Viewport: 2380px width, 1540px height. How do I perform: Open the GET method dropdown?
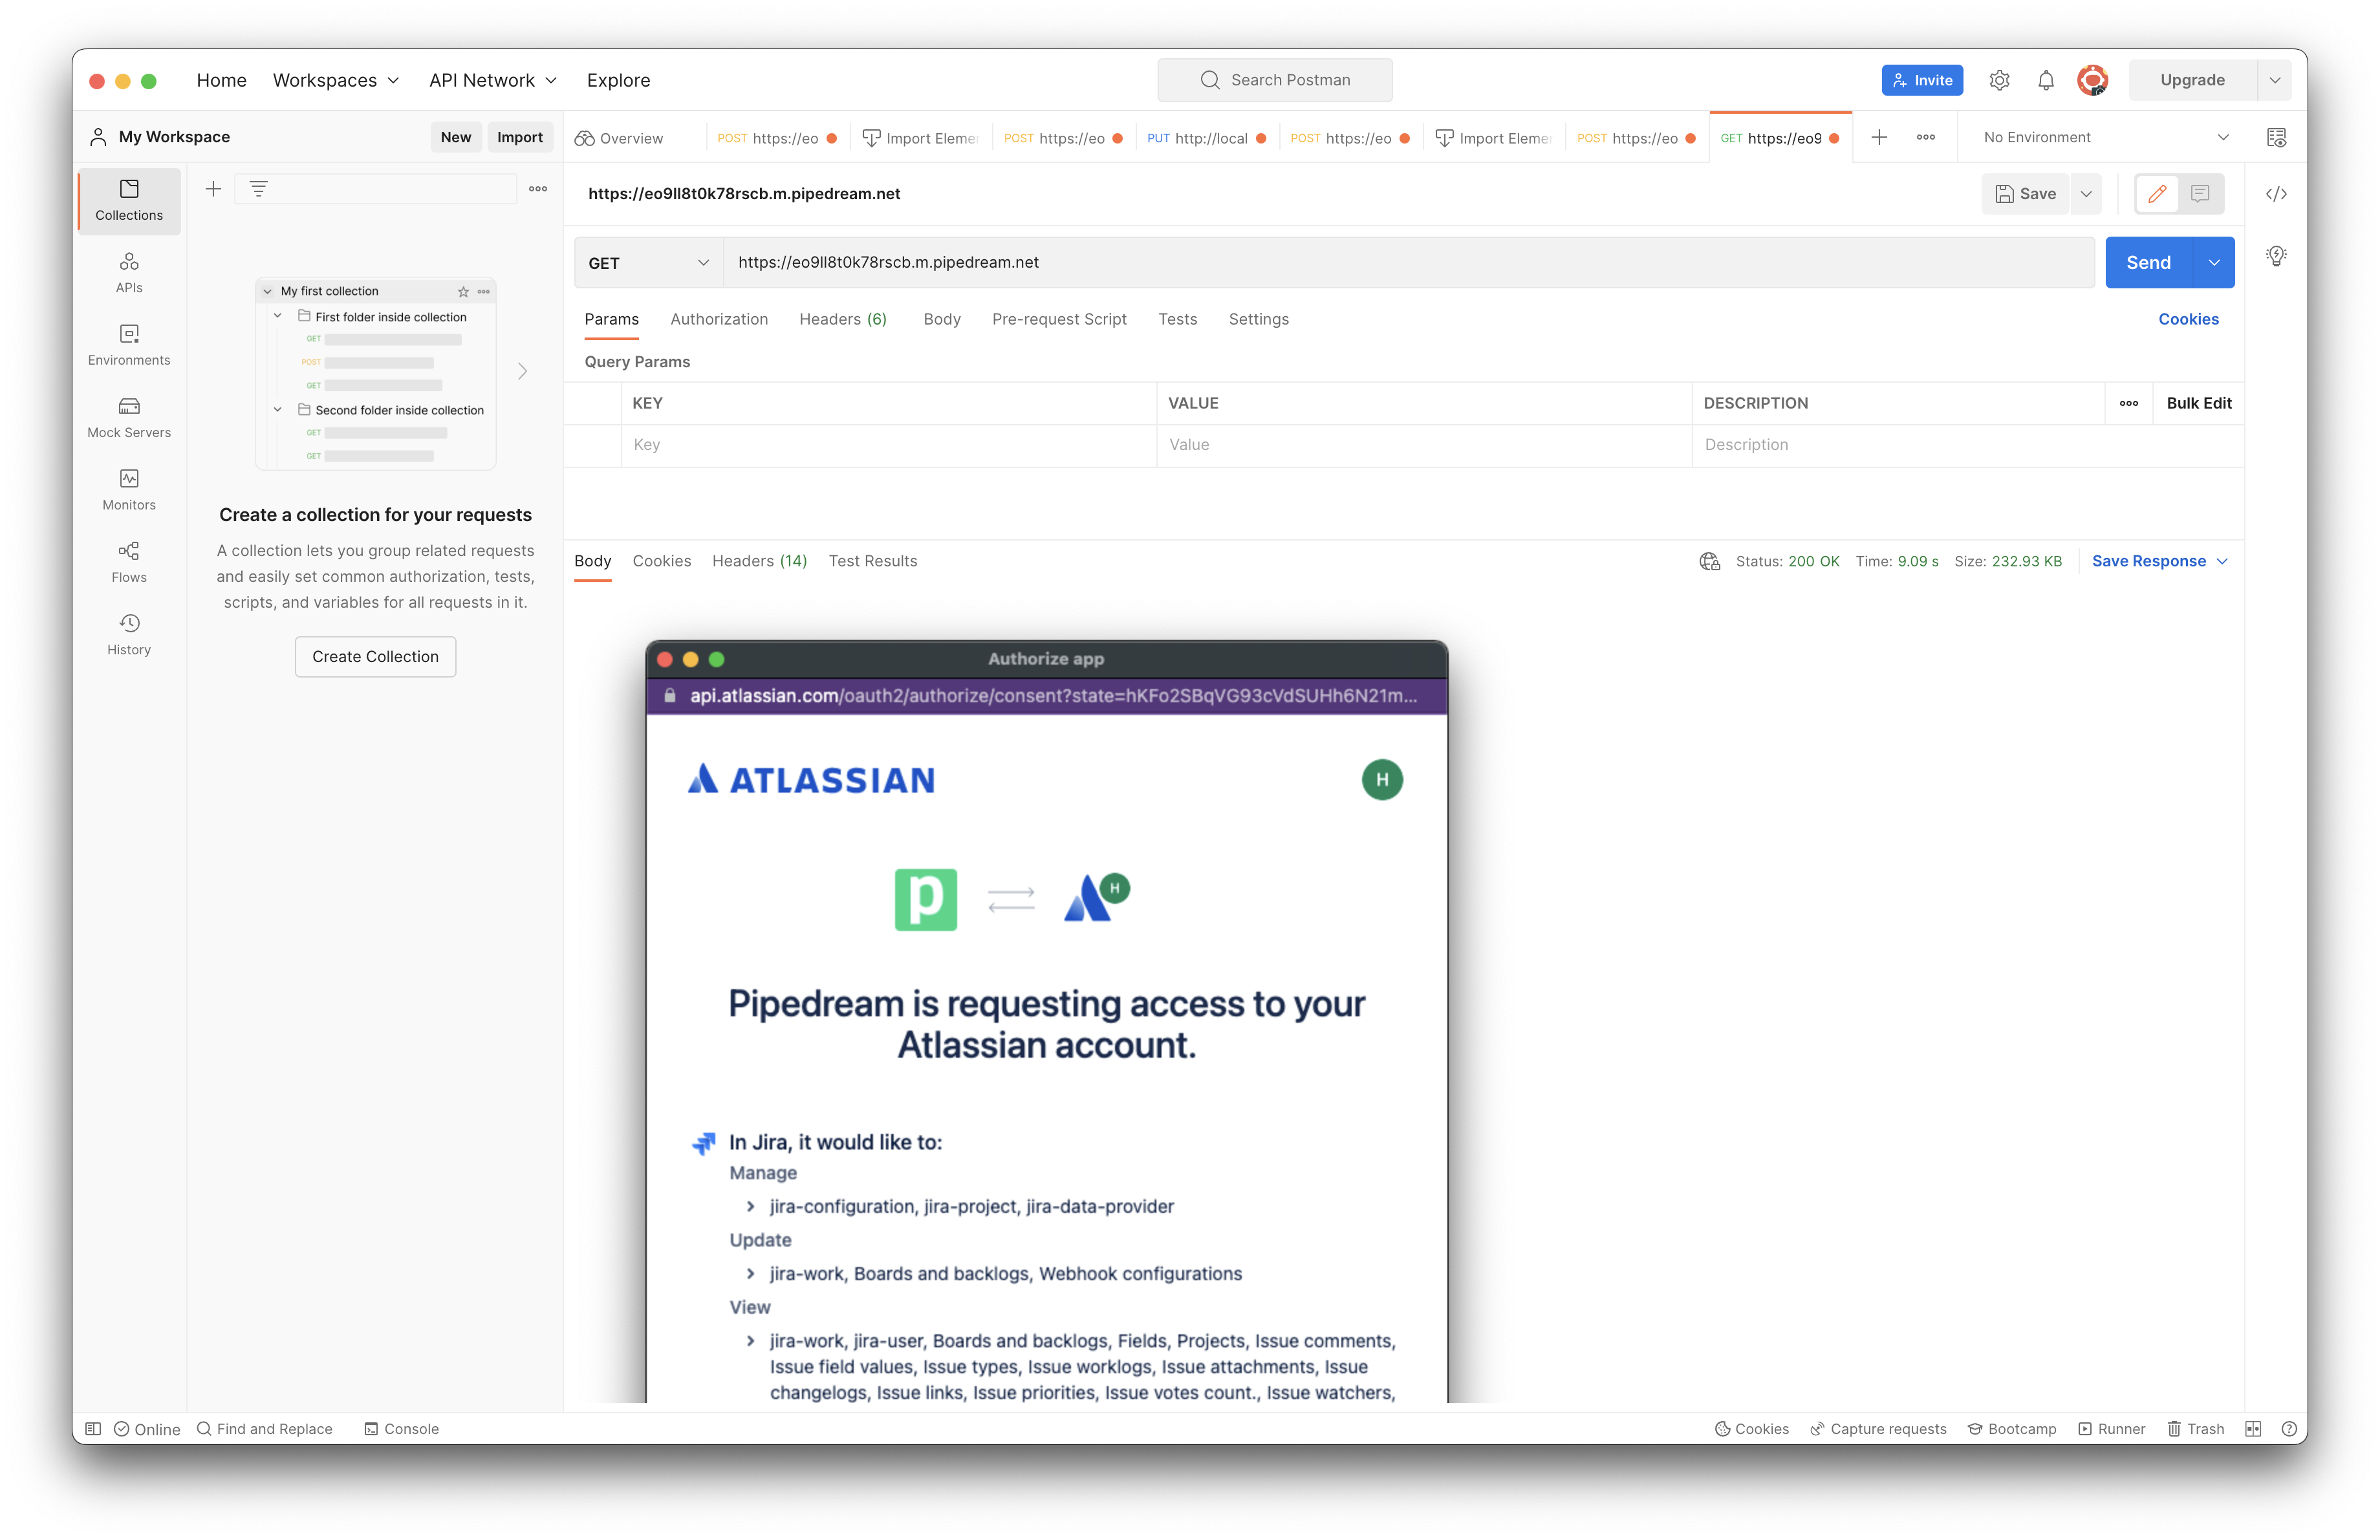pyautogui.click(x=648, y=263)
